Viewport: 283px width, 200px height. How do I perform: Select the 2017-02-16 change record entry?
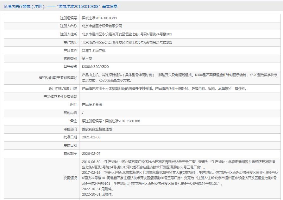click(x=180, y=178)
